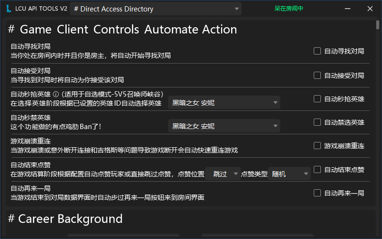Screen dimensions: 382x239
Task: Check the 自动禁选英雄 option
Action: pyautogui.click(x=317, y=122)
